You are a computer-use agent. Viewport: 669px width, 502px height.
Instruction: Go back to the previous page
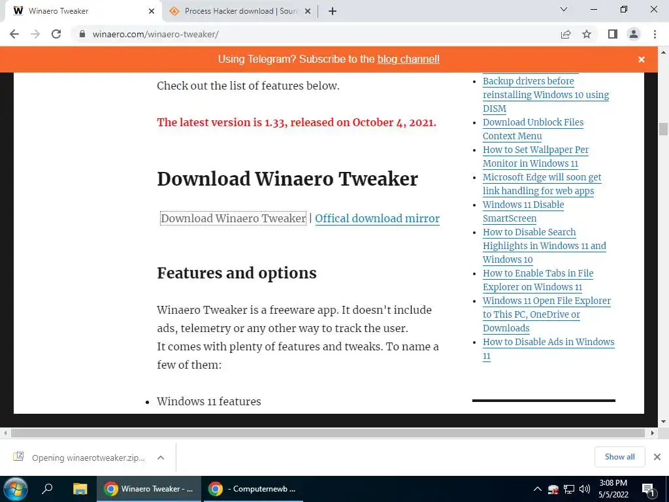(14, 34)
